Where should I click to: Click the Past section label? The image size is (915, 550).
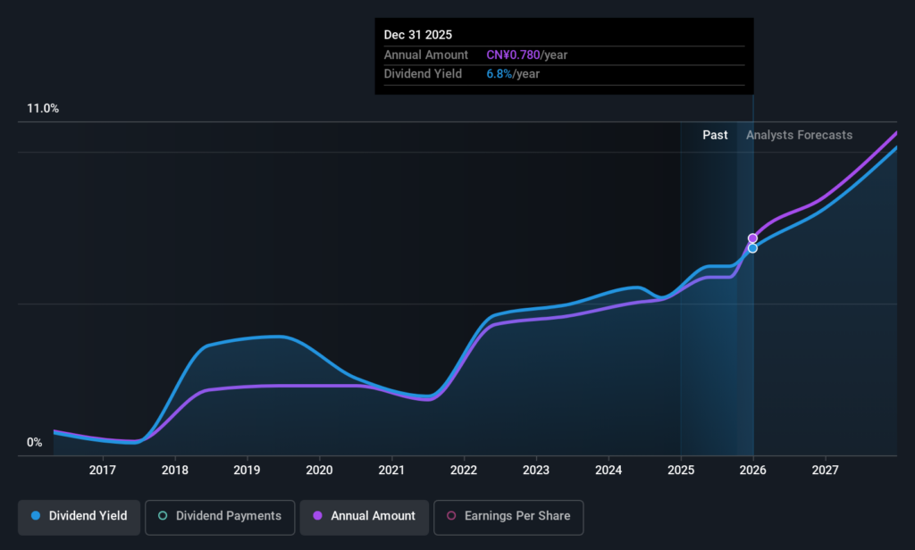[715, 135]
